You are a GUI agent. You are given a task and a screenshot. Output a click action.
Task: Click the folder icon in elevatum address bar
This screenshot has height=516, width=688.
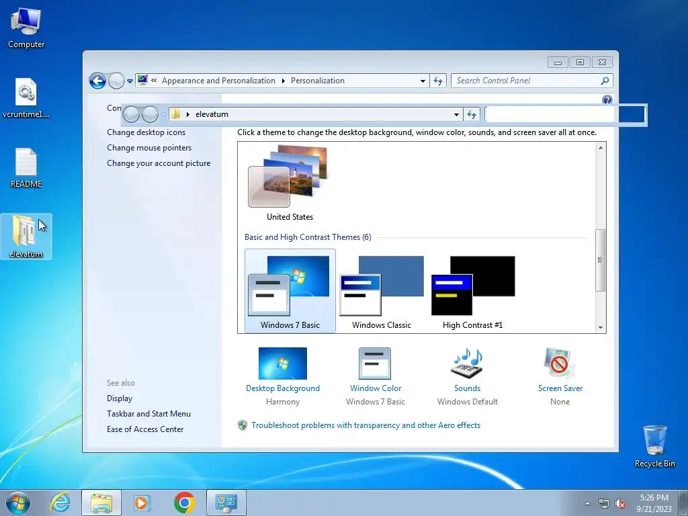pyautogui.click(x=175, y=114)
